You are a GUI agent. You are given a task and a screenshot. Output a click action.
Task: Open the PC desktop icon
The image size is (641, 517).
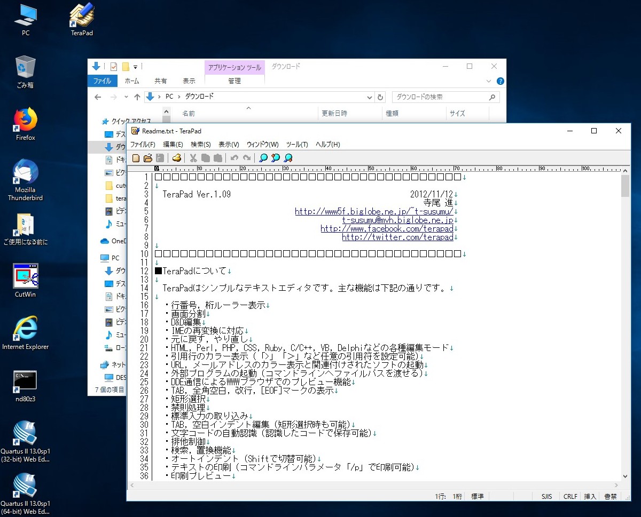click(x=25, y=19)
